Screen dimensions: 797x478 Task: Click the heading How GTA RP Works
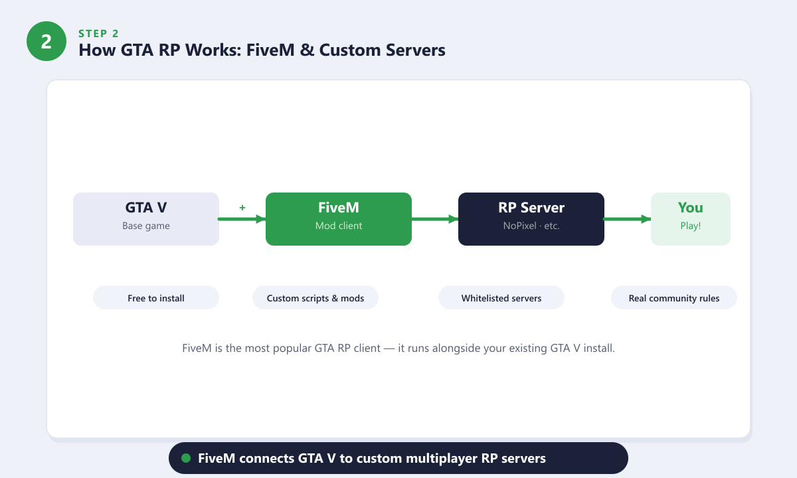[x=262, y=50]
